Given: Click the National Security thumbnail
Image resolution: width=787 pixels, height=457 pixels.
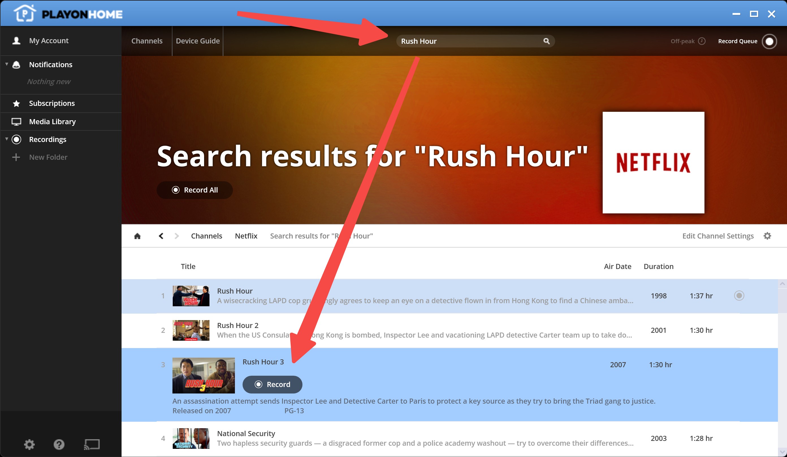Looking at the screenshot, I should coord(191,438).
